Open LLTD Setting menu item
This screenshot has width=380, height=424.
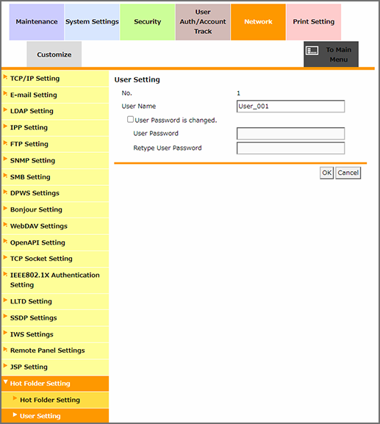[x=55, y=301]
